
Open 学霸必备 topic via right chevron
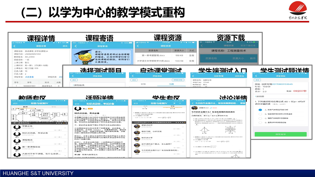[x=65, y=128]
